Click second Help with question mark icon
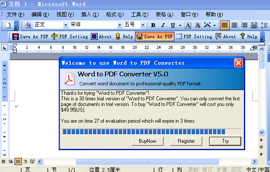The height and width of the screenshot is (172, 270). tap(249, 36)
